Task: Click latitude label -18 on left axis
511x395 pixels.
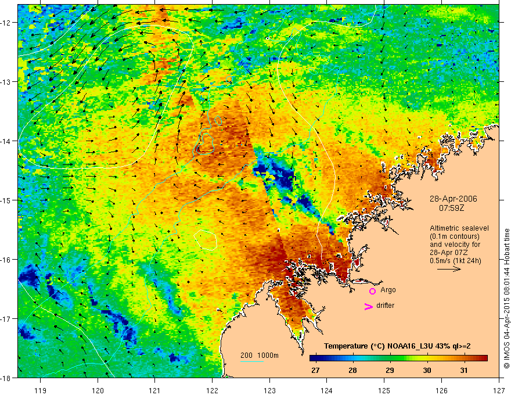Action: (x=6, y=378)
